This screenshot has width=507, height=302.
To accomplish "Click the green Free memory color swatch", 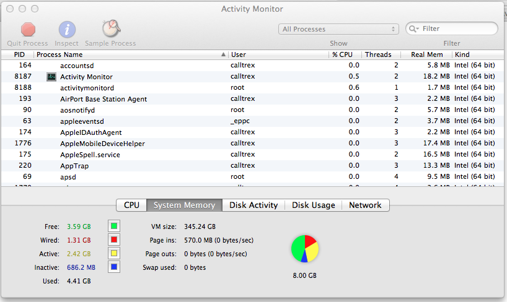I will [x=114, y=226].
